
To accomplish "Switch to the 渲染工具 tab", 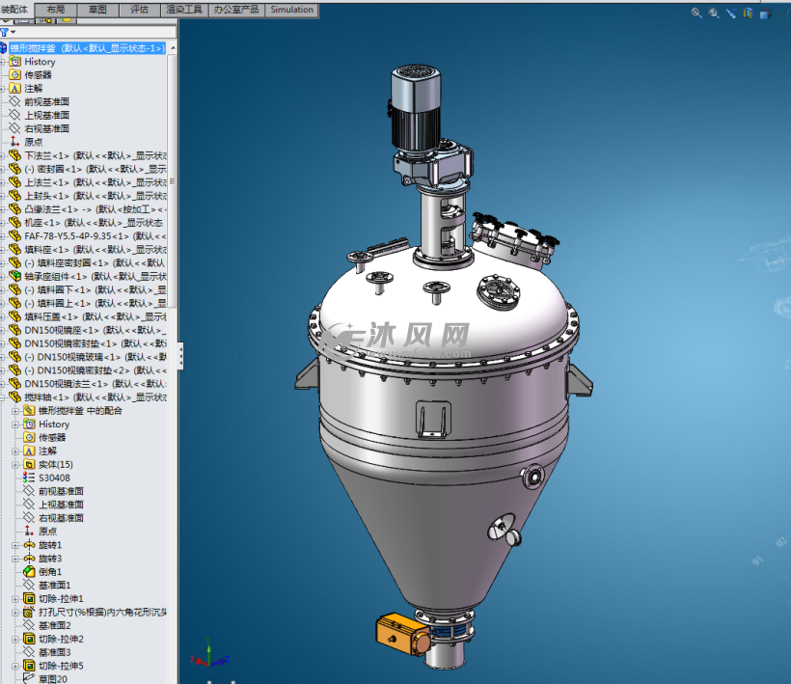I will coord(184,10).
